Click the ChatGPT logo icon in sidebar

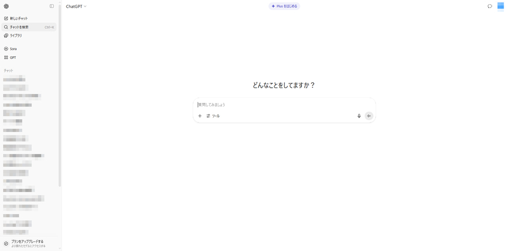tap(6, 6)
